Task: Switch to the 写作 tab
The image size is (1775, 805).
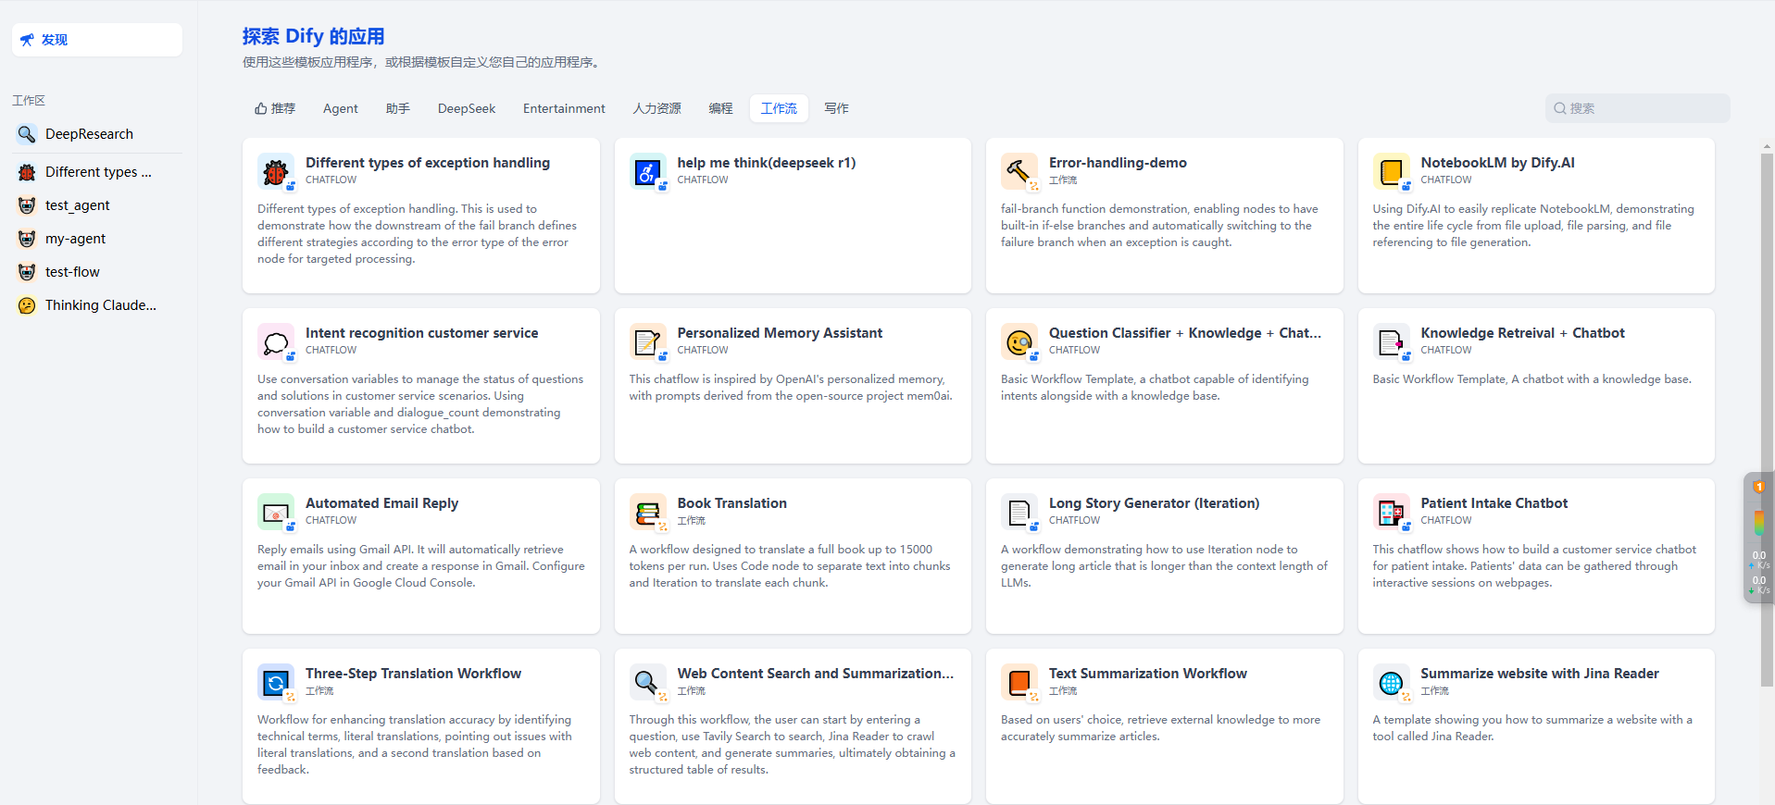Action: [x=836, y=108]
